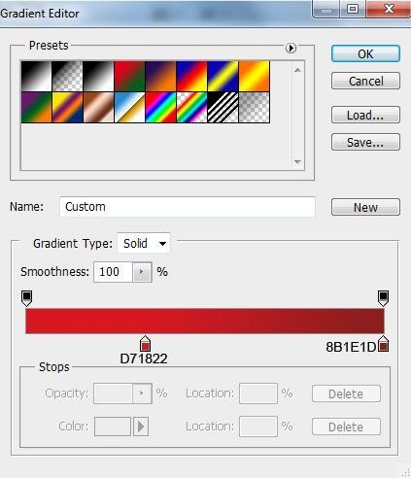411x478 pixels.
Task: Select the 8B1E1D color stop
Action: tap(384, 344)
